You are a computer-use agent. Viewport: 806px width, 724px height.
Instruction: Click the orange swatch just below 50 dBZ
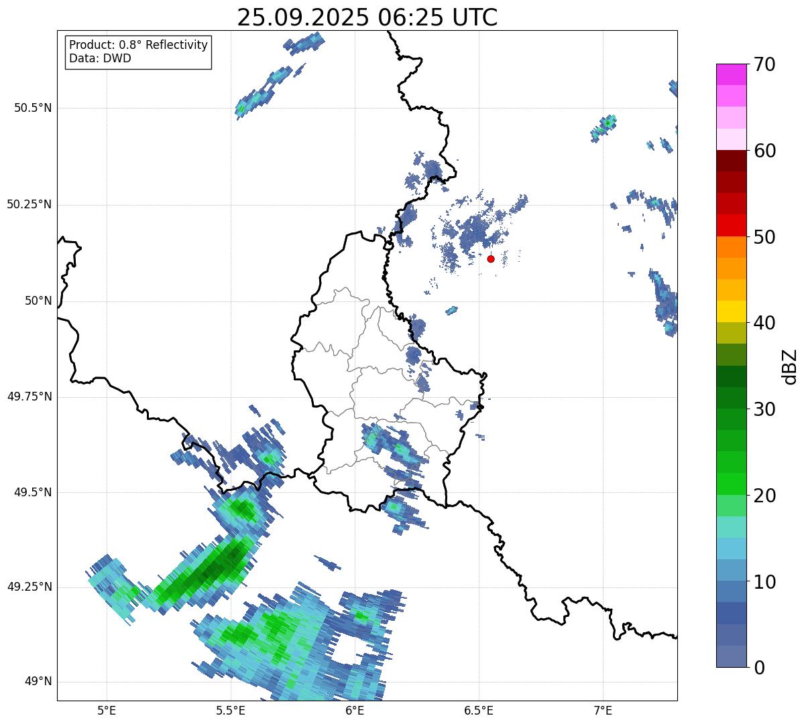(x=732, y=247)
